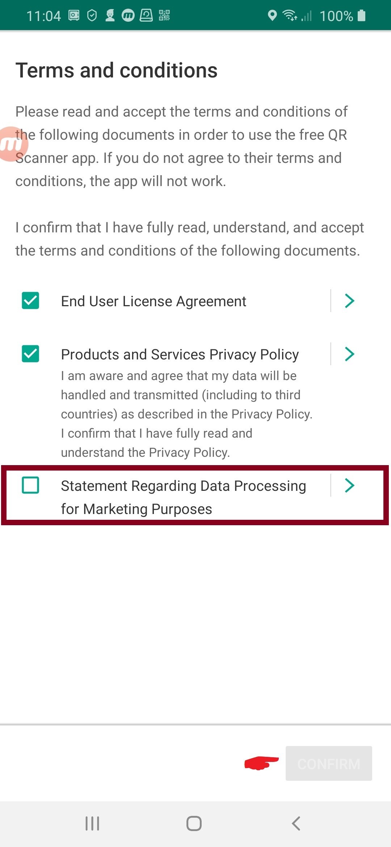The width and height of the screenshot is (391, 847).
Task: Uncheck the End User License Agreement checkbox
Action: click(30, 301)
